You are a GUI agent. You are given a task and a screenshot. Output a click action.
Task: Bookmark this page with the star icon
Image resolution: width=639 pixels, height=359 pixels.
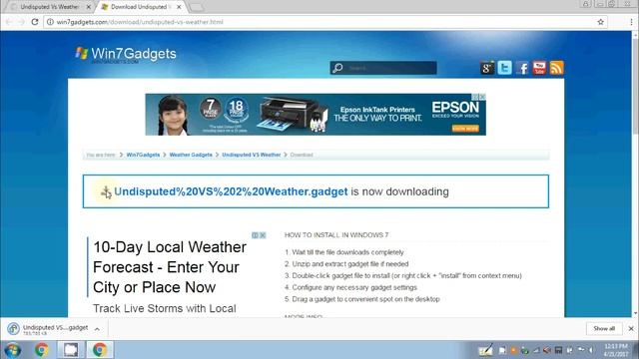pyautogui.click(x=600, y=22)
